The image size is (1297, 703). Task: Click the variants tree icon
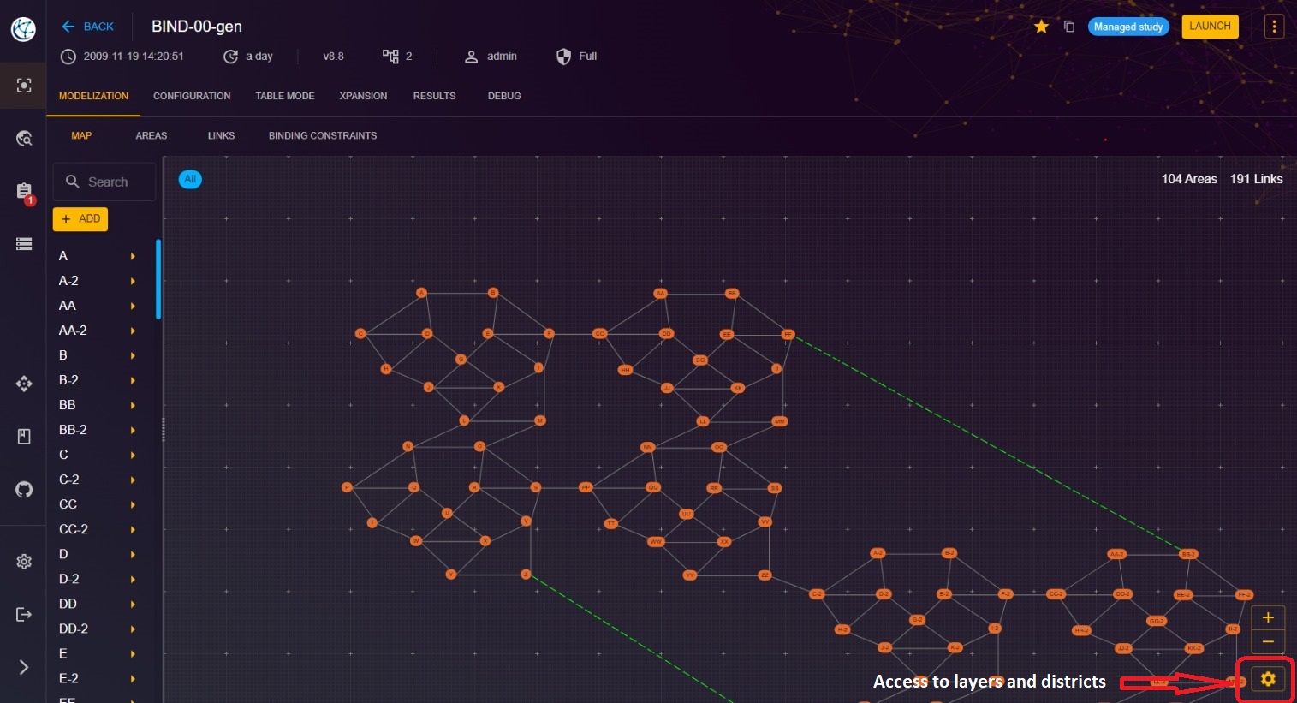tap(390, 57)
